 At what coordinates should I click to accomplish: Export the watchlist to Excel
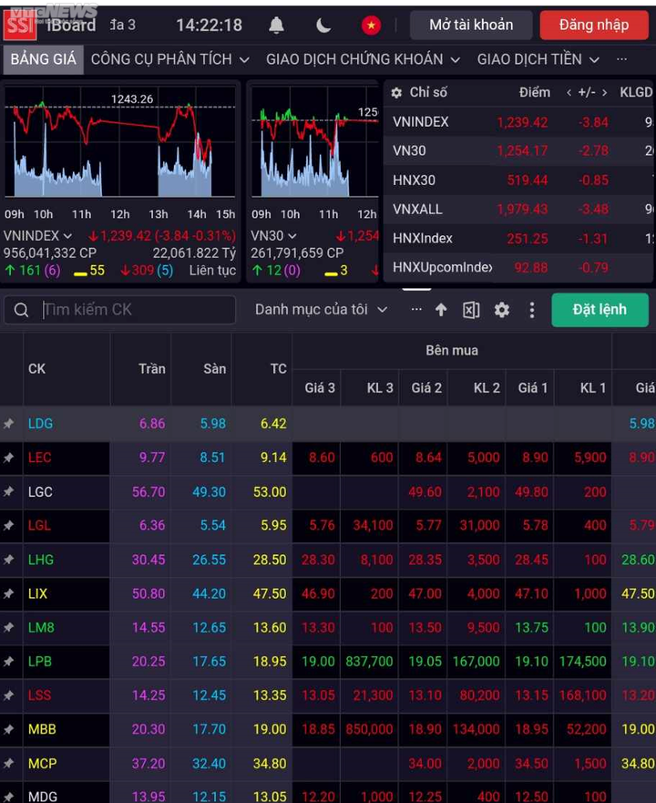pos(470,310)
